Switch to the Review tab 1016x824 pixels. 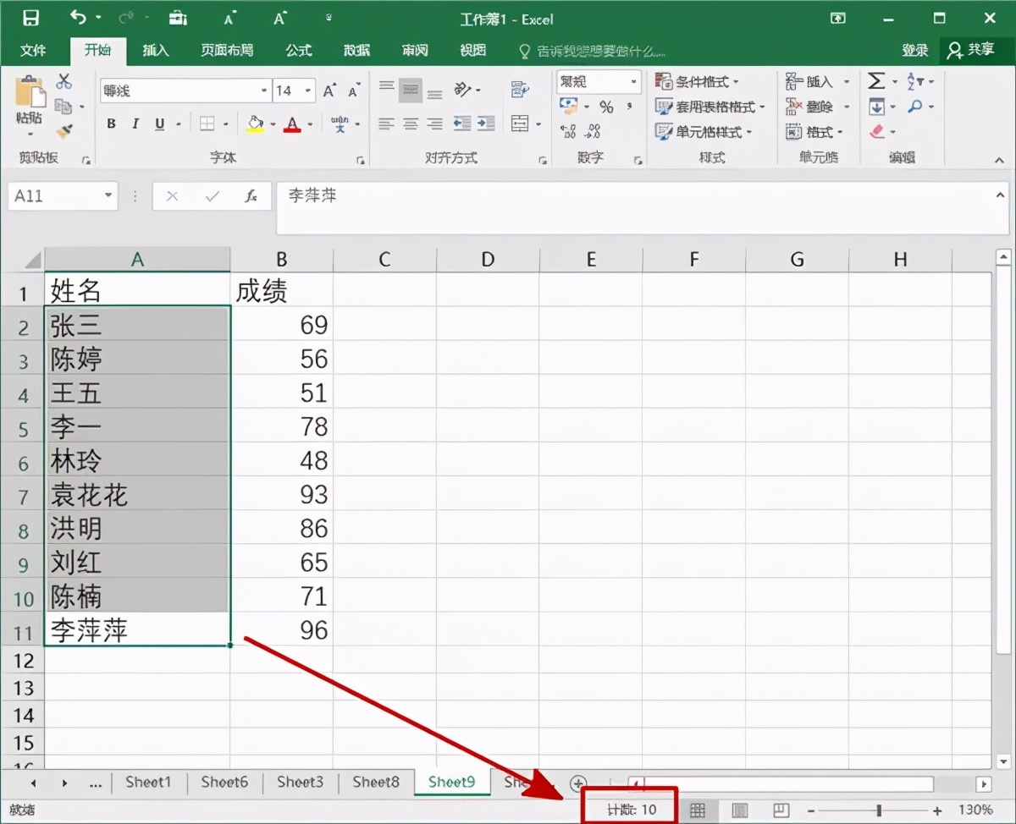pyautogui.click(x=415, y=50)
